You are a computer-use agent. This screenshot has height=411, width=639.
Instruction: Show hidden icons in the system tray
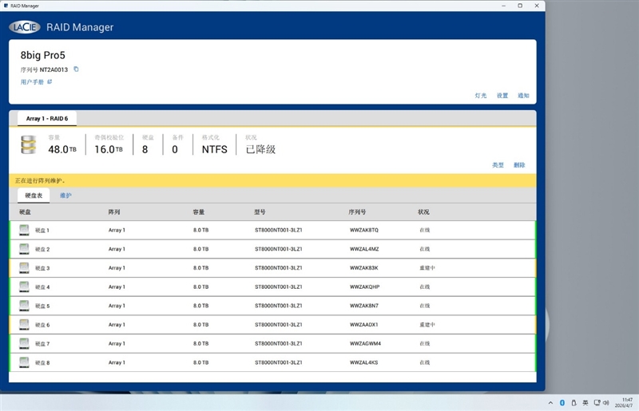click(x=550, y=403)
